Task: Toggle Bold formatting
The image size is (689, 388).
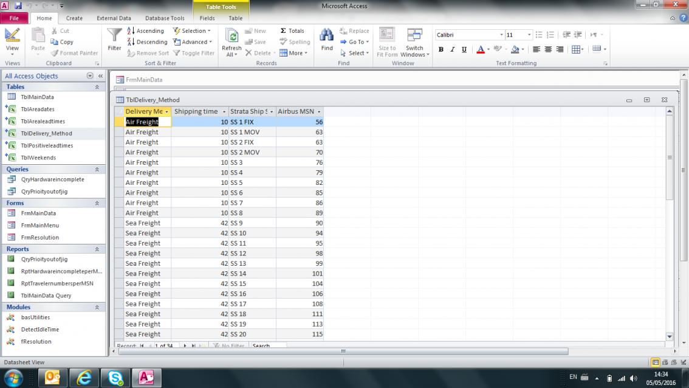Action: 440,49
